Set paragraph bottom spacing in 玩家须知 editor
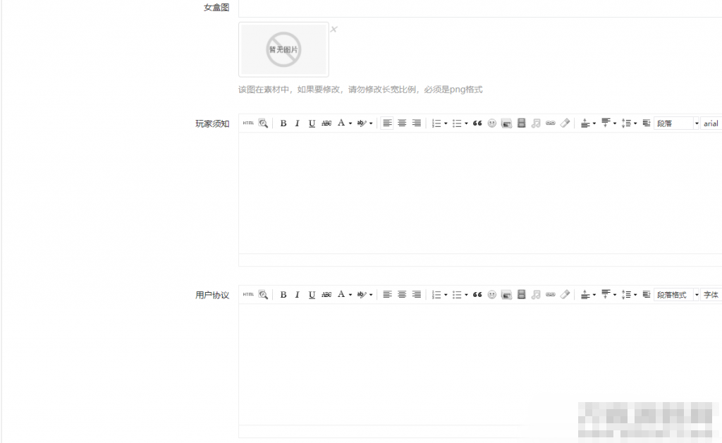722x443 pixels. [606, 123]
